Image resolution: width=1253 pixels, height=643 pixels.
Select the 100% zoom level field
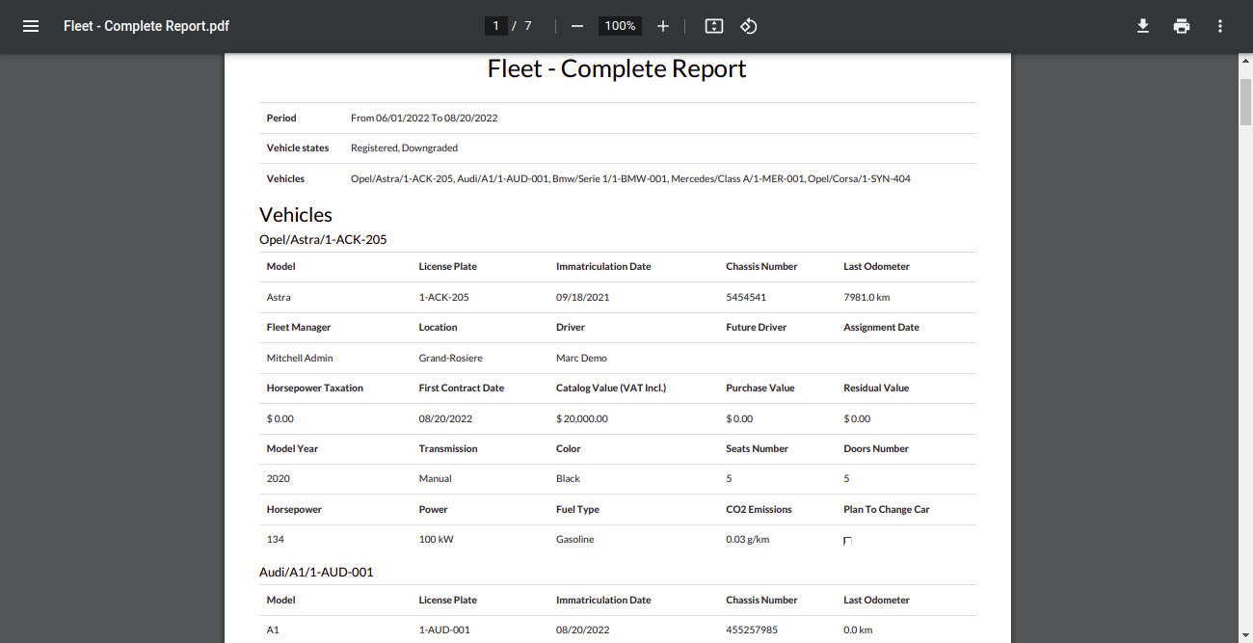pyautogui.click(x=621, y=26)
